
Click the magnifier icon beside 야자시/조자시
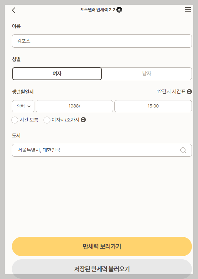[x=84, y=120]
